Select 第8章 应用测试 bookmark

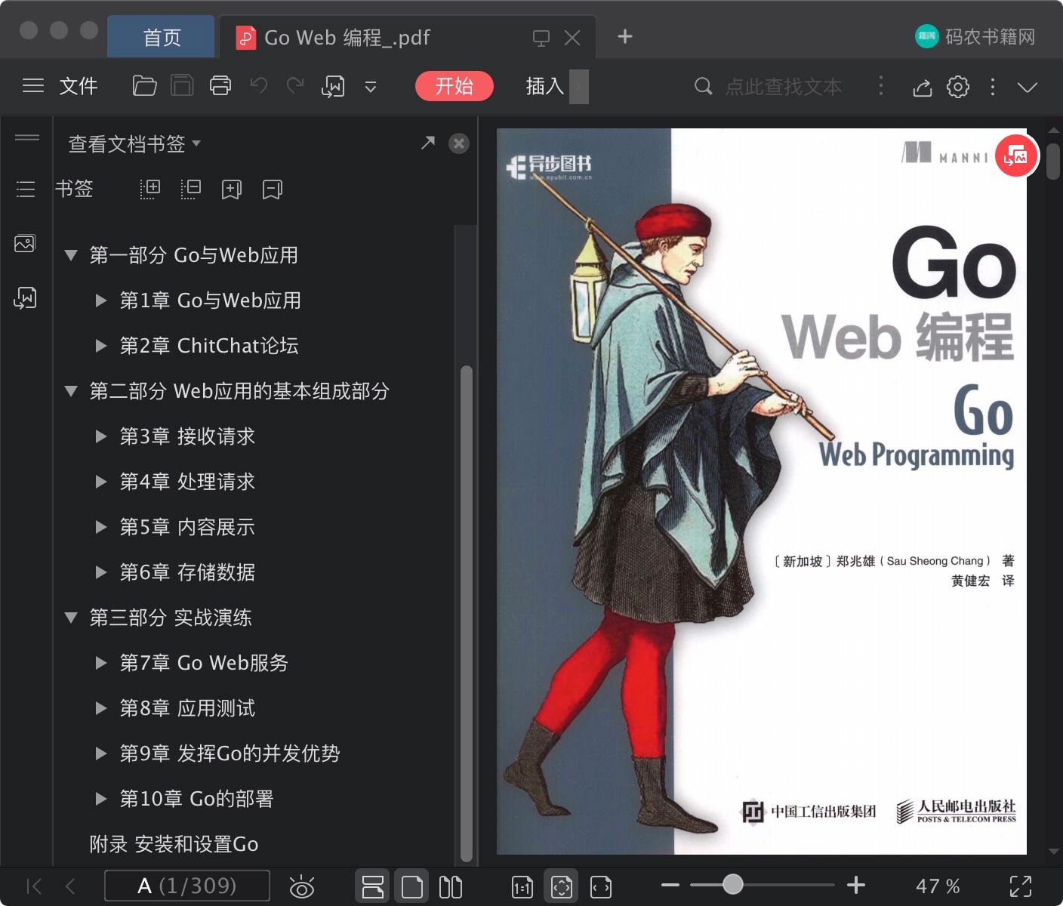point(187,708)
